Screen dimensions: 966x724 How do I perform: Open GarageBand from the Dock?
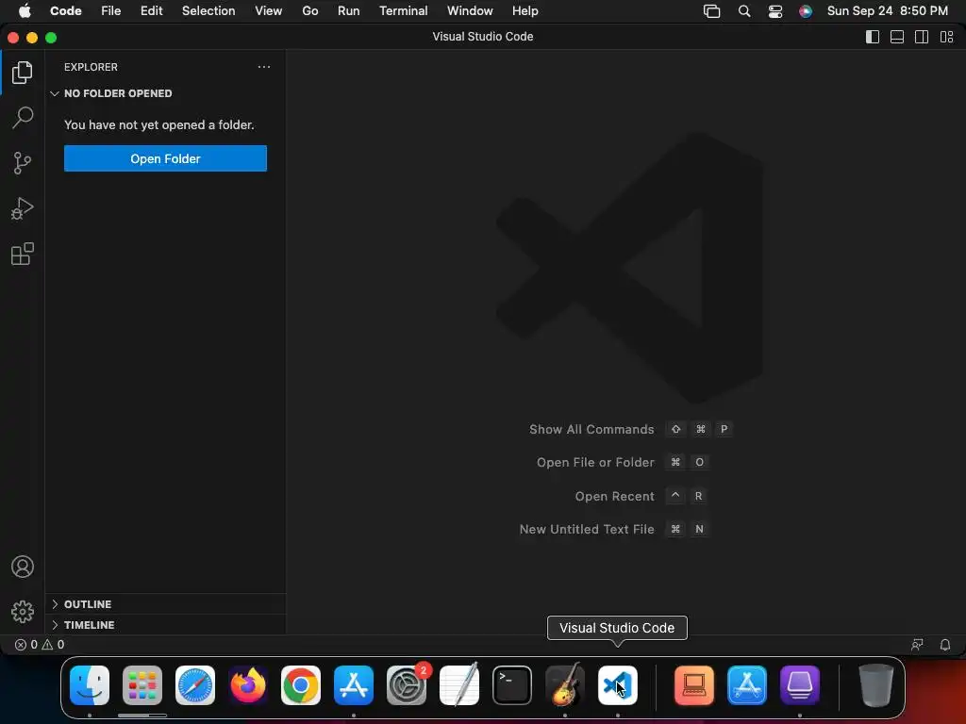click(x=565, y=685)
